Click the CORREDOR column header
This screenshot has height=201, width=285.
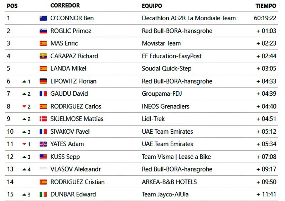65,6
